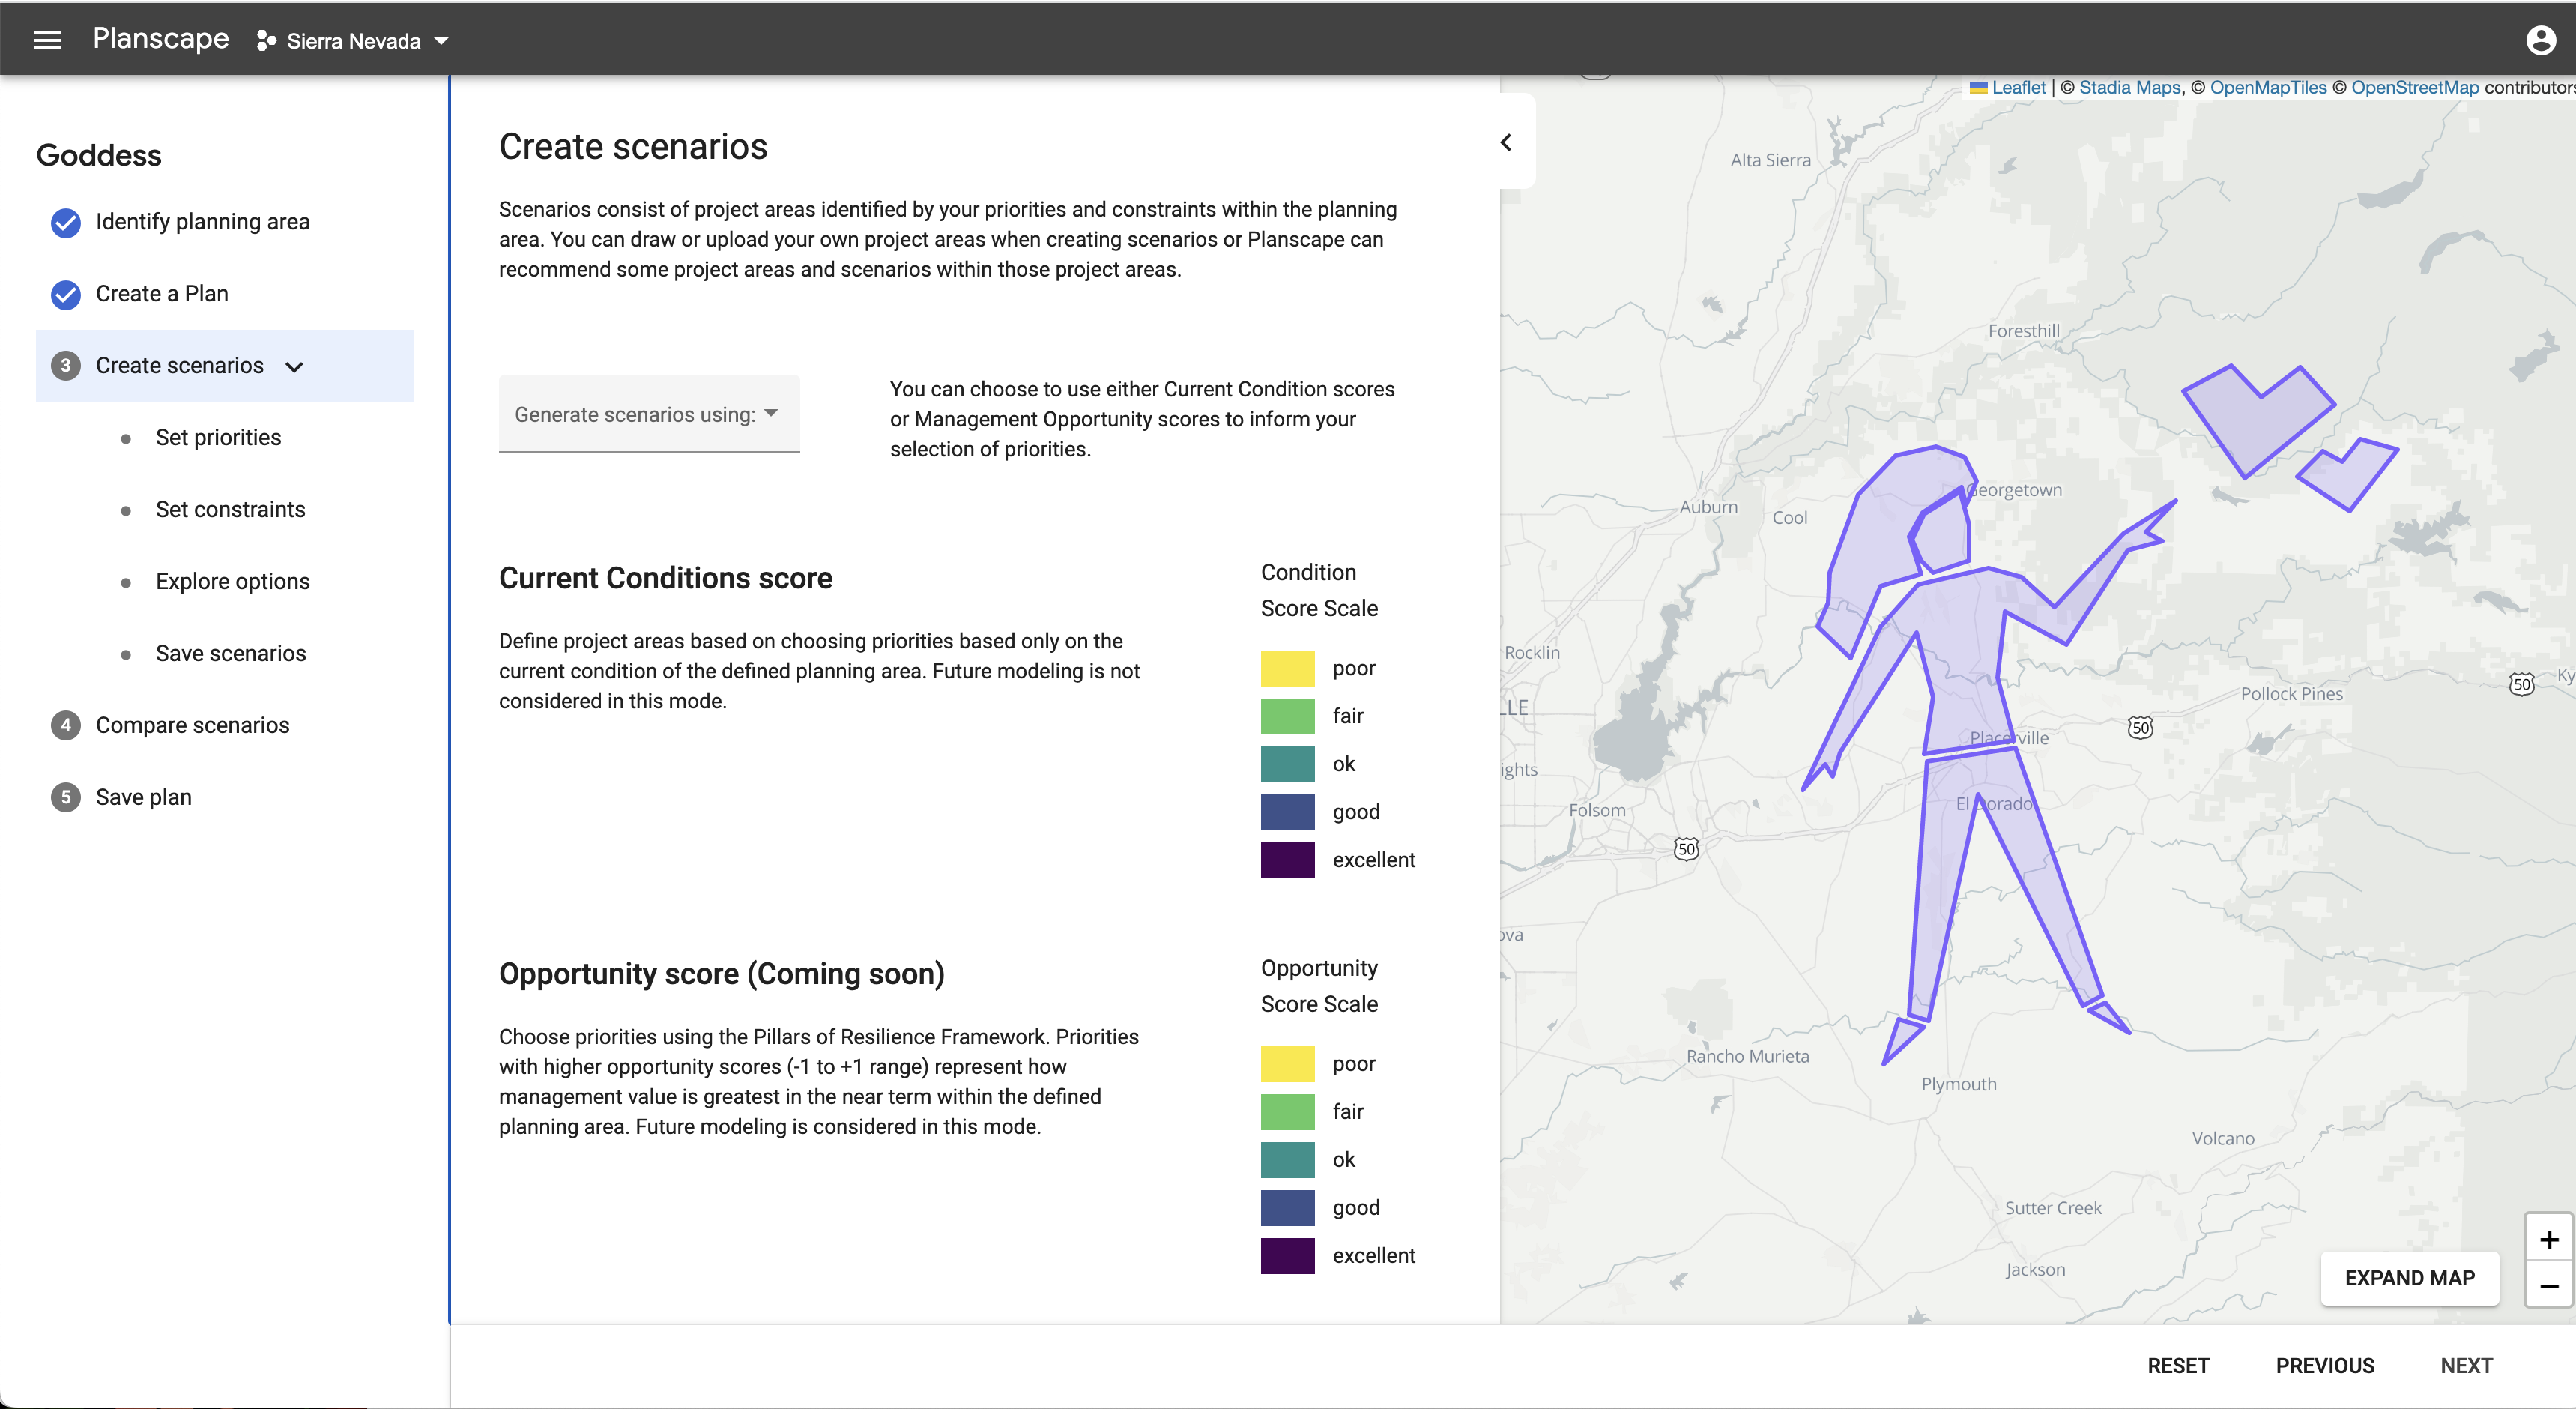Screen dimensions: 2576x1409
Task: Collapse the scenarios panel with back arrow
Action: click(x=1506, y=142)
